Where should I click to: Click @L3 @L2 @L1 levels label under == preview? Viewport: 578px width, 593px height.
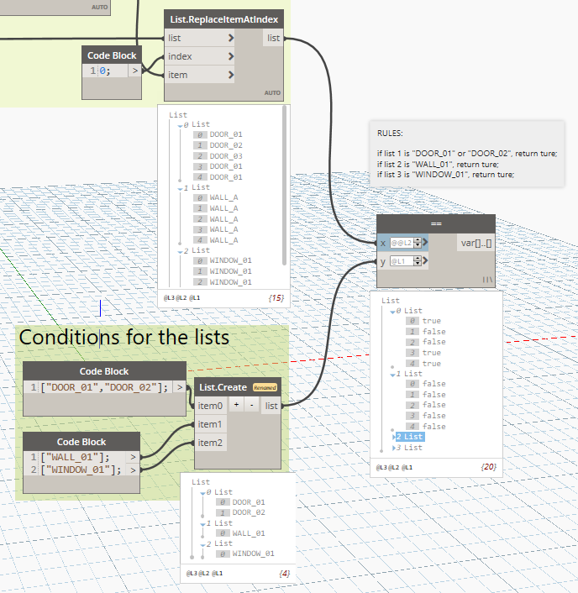pyautogui.click(x=394, y=468)
